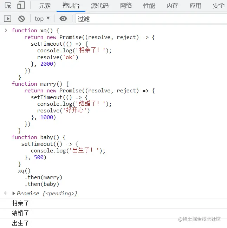Click the resolve('ok') code line
Viewport: 227px width, 228px height.
point(58,57)
